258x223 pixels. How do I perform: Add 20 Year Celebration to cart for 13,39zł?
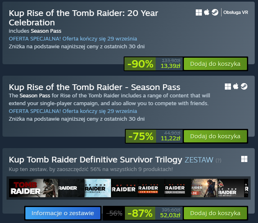215,64
